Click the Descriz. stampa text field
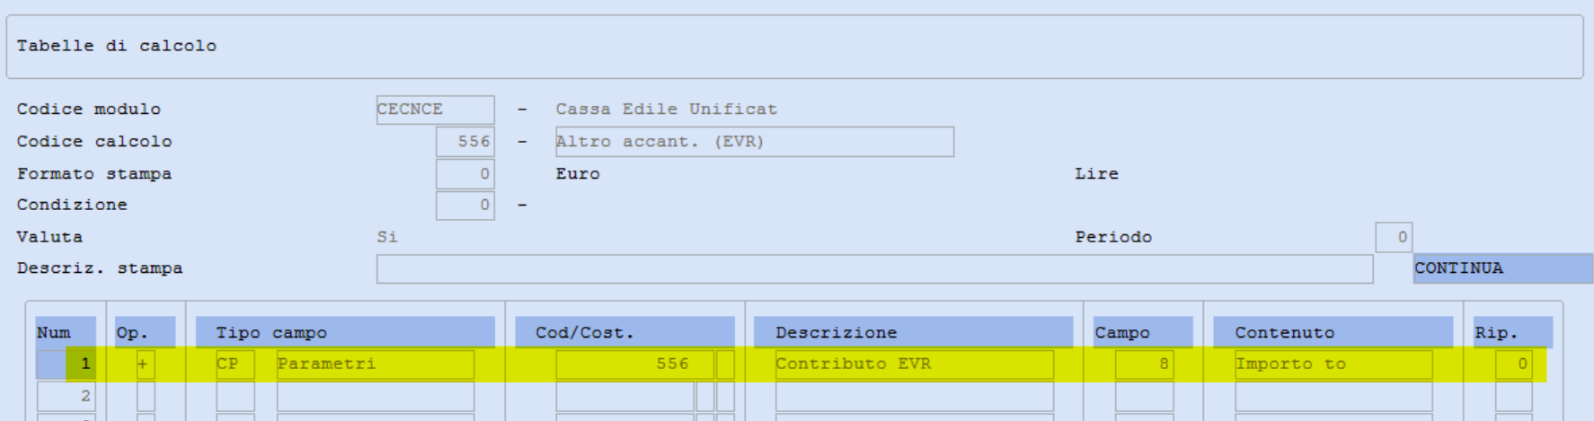This screenshot has height=421, width=1594. click(x=874, y=268)
